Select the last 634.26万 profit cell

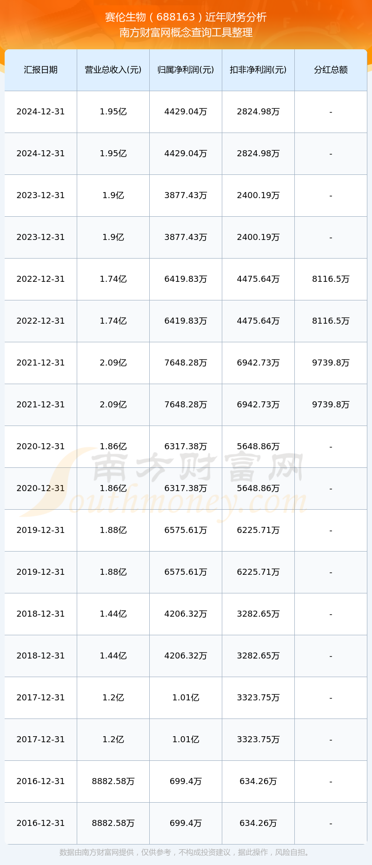pyautogui.click(x=258, y=823)
